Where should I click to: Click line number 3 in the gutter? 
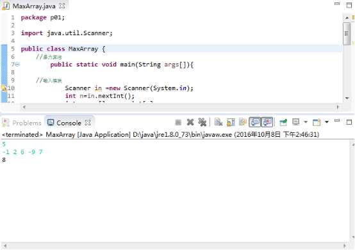pos(13,33)
